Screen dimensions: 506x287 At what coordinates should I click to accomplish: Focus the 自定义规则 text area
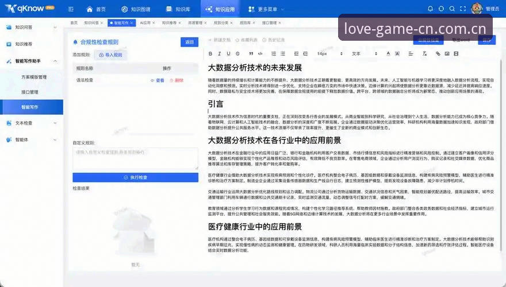tap(135, 158)
